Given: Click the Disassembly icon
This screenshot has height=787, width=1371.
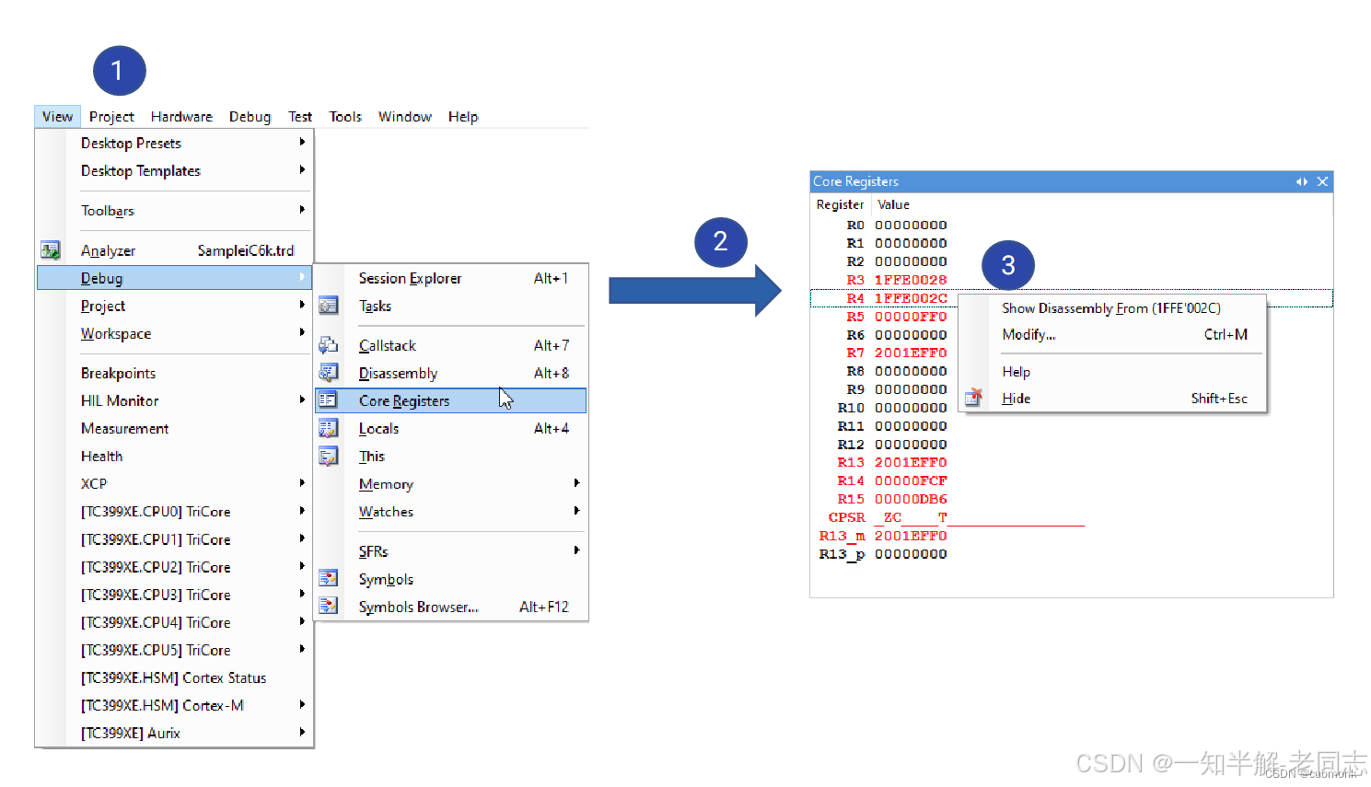Looking at the screenshot, I should click(329, 372).
